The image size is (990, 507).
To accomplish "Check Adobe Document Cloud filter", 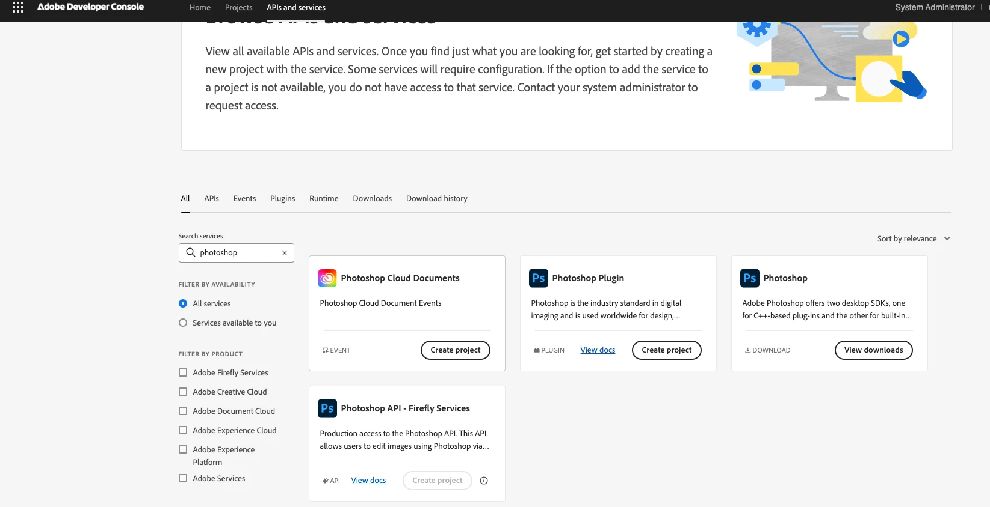I will 183,411.
